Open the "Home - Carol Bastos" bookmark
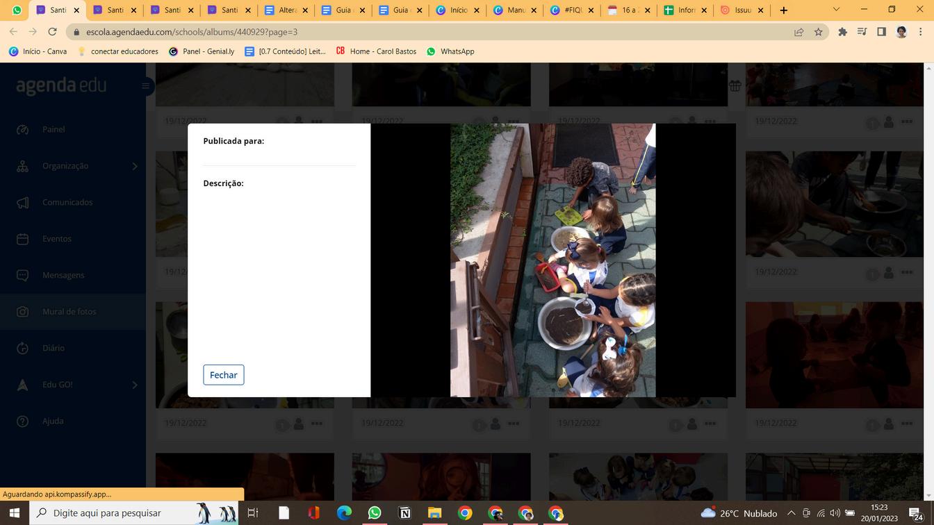934x525 pixels. tap(376, 51)
